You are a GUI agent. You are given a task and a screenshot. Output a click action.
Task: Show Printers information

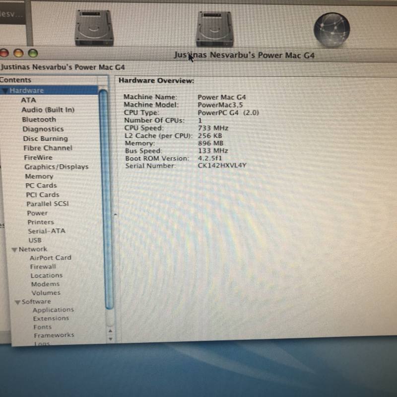click(x=41, y=222)
